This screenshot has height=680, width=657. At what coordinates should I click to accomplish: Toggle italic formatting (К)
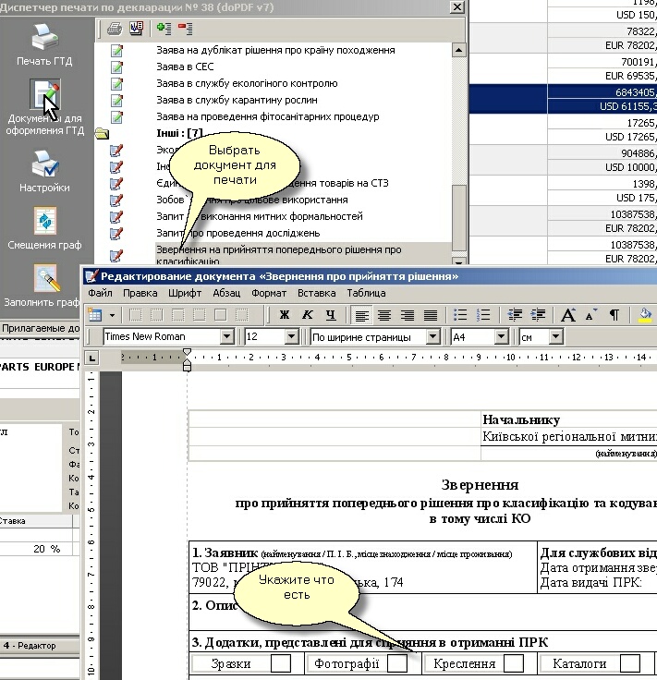[308, 315]
